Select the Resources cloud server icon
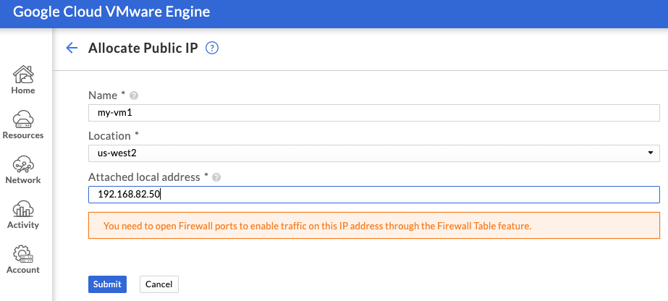 [23, 119]
